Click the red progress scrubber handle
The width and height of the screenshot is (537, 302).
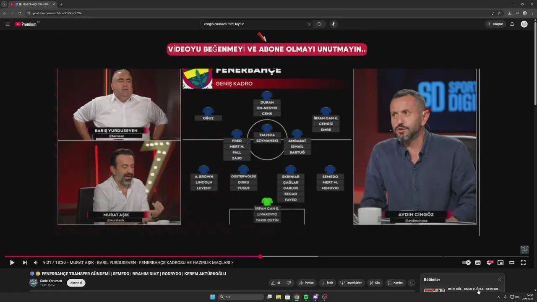(x=260, y=256)
